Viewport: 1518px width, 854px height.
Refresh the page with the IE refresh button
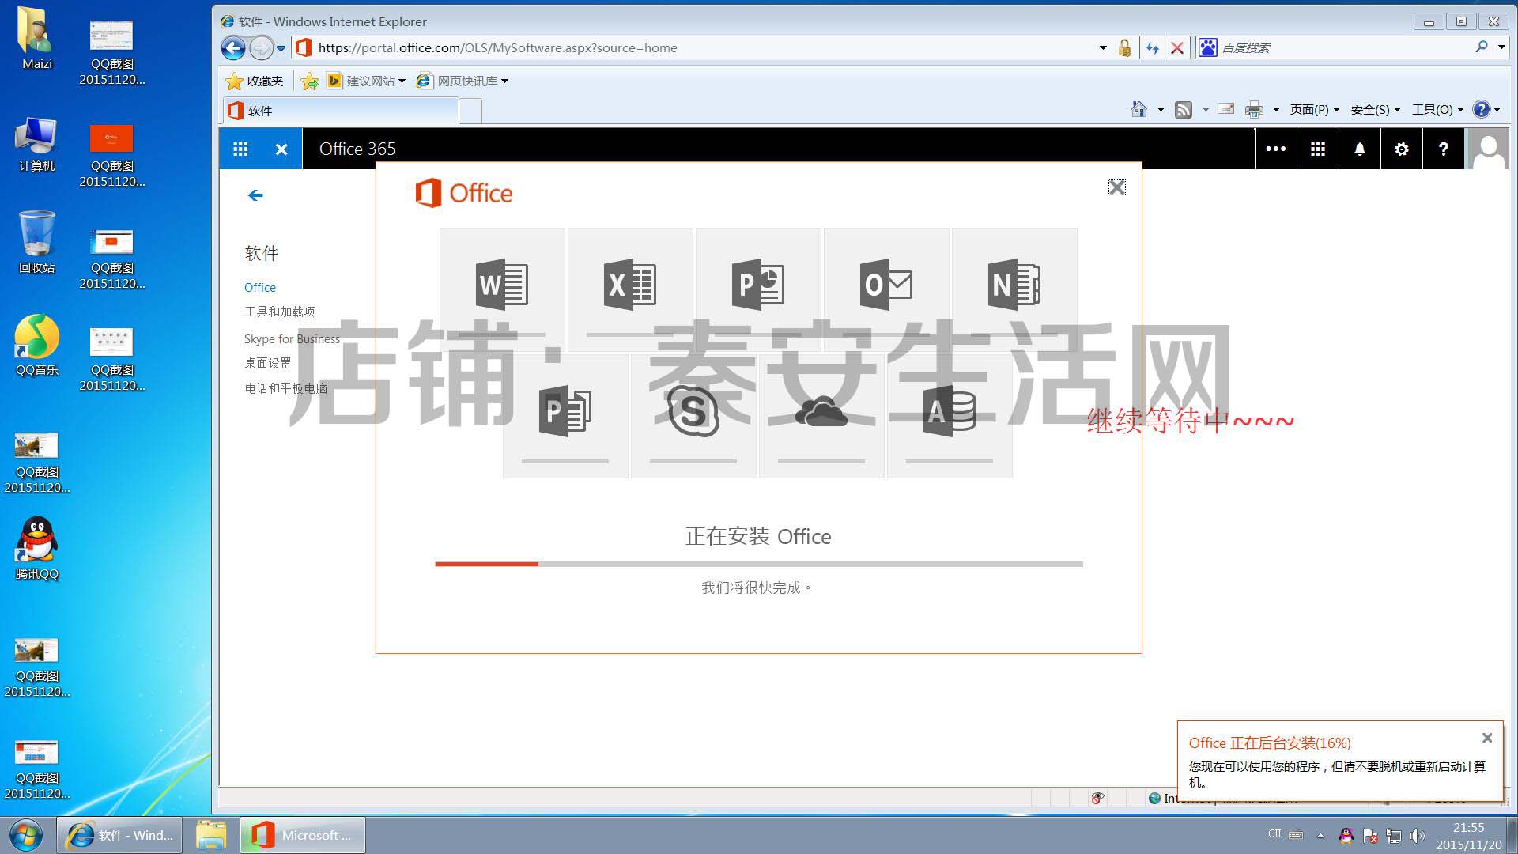[1152, 48]
